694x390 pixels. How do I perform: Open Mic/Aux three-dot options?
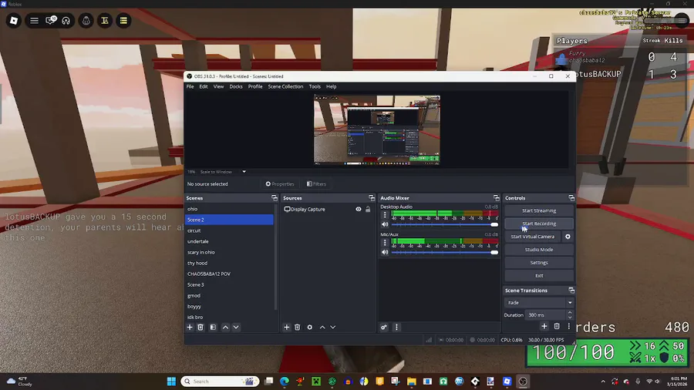click(385, 242)
